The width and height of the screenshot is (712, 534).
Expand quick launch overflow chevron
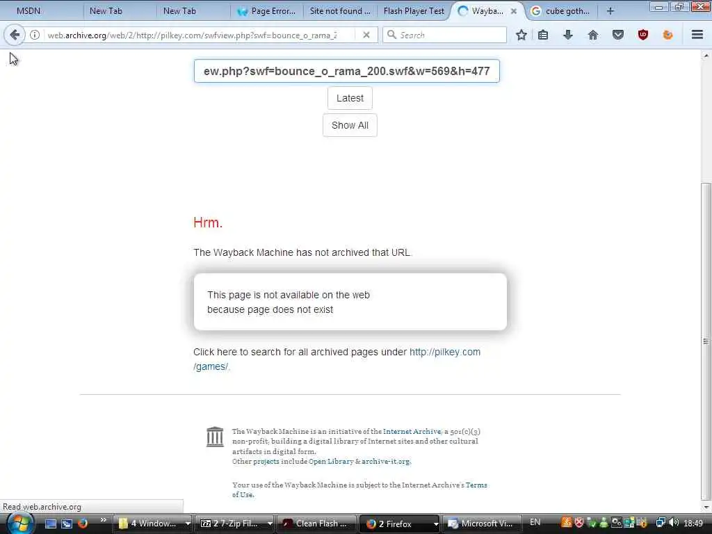coord(103,520)
